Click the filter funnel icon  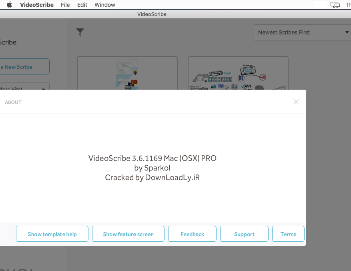click(x=80, y=32)
